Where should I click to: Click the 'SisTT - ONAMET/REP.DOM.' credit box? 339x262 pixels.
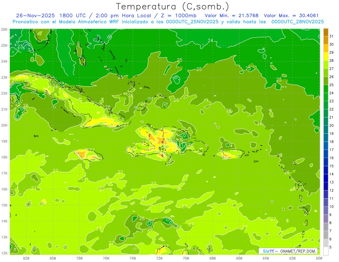tap(288, 251)
